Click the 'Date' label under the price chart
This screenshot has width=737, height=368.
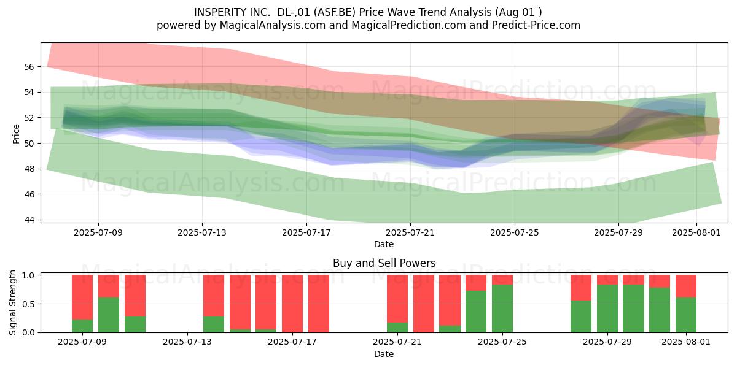(x=384, y=244)
